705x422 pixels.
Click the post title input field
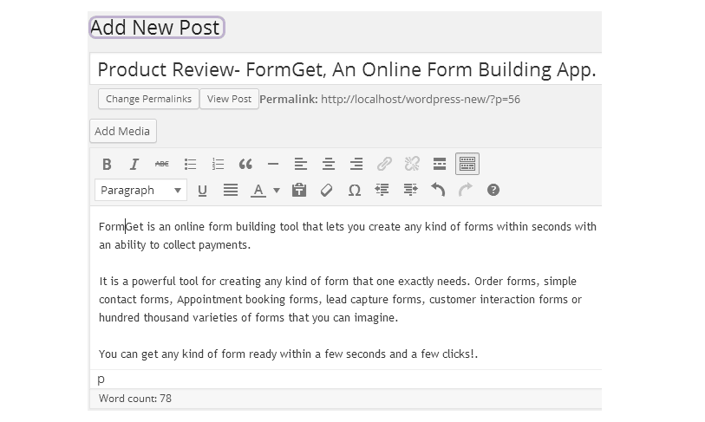tap(346, 69)
